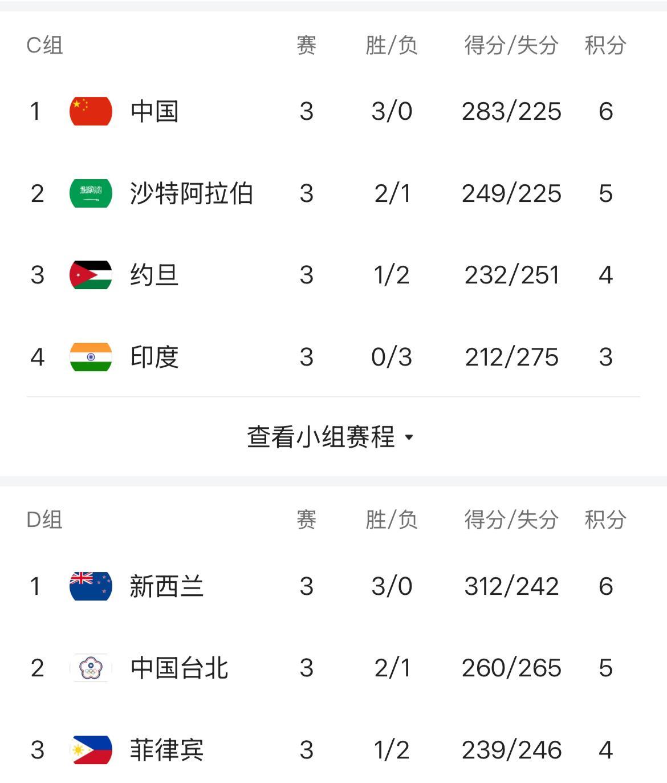Click the India flag icon
Image resolution: width=667 pixels, height=783 pixels.
91,357
